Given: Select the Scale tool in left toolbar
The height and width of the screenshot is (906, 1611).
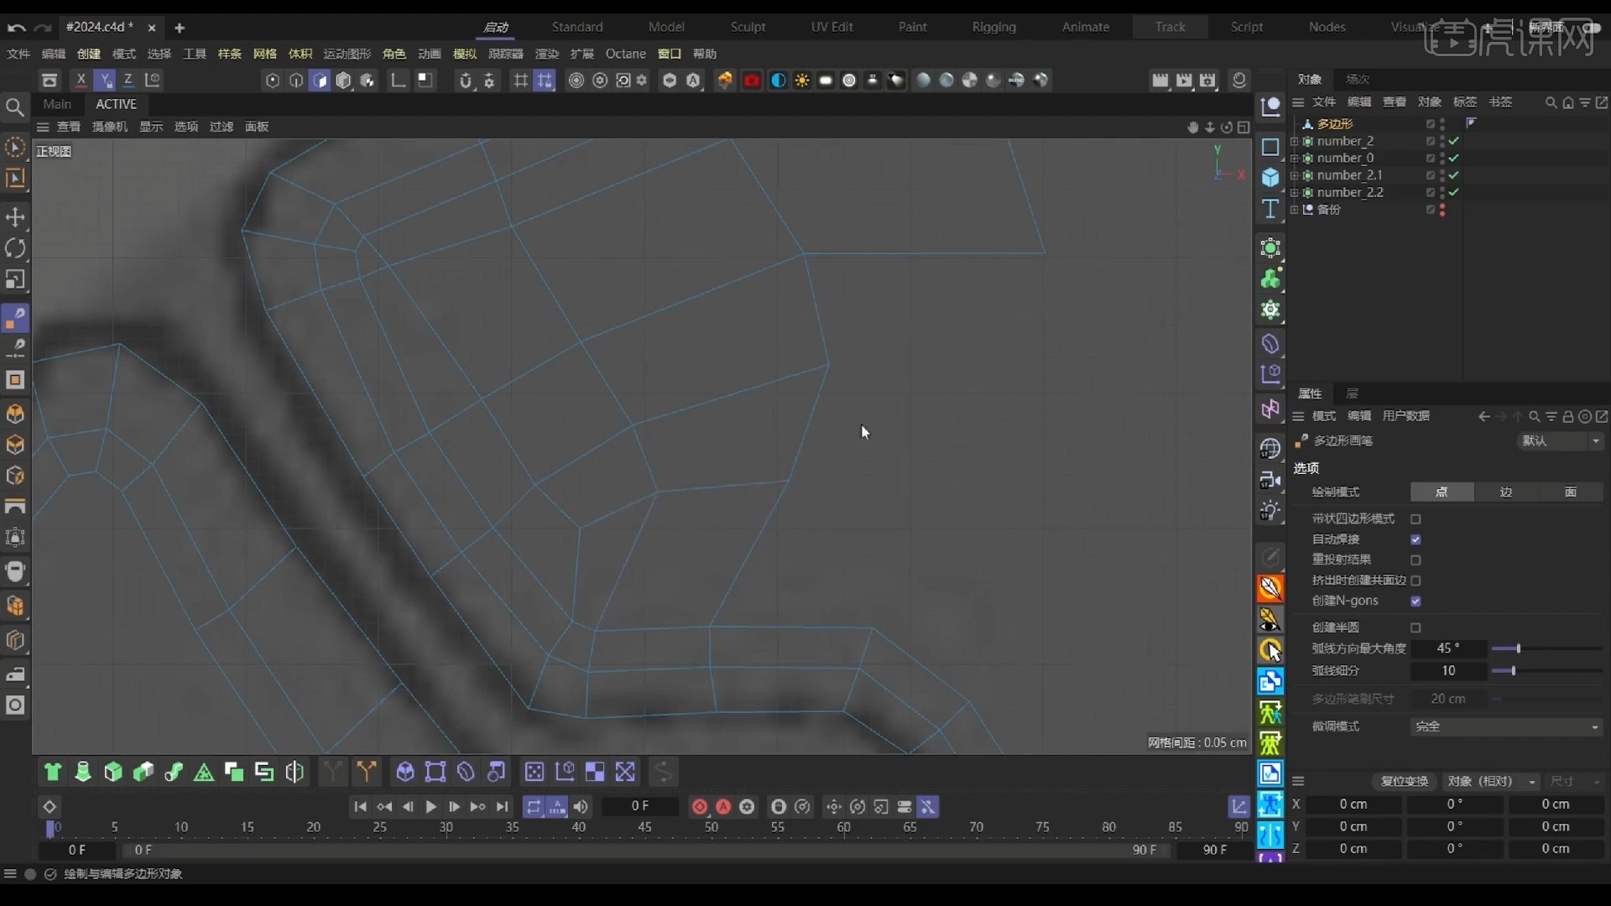Looking at the screenshot, I should [x=15, y=279].
